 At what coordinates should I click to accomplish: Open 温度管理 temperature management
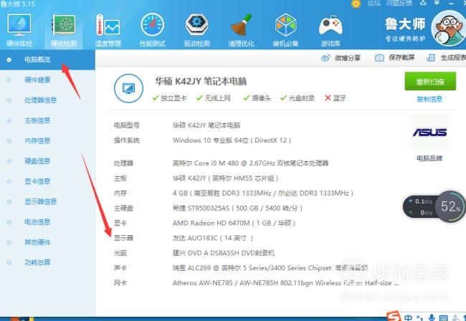point(108,30)
